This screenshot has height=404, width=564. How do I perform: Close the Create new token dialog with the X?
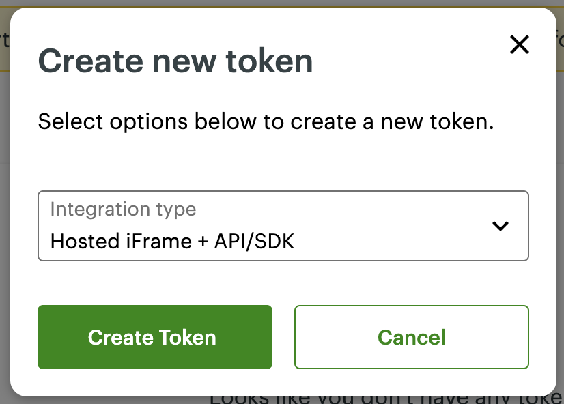point(519,44)
